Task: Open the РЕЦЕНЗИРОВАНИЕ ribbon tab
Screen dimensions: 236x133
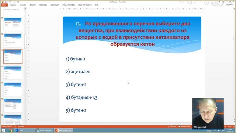Action: click(x=85, y=5)
